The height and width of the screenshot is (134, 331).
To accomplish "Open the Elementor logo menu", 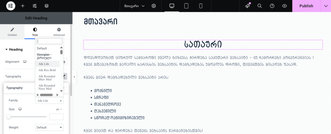I will (x=11, y=6).
